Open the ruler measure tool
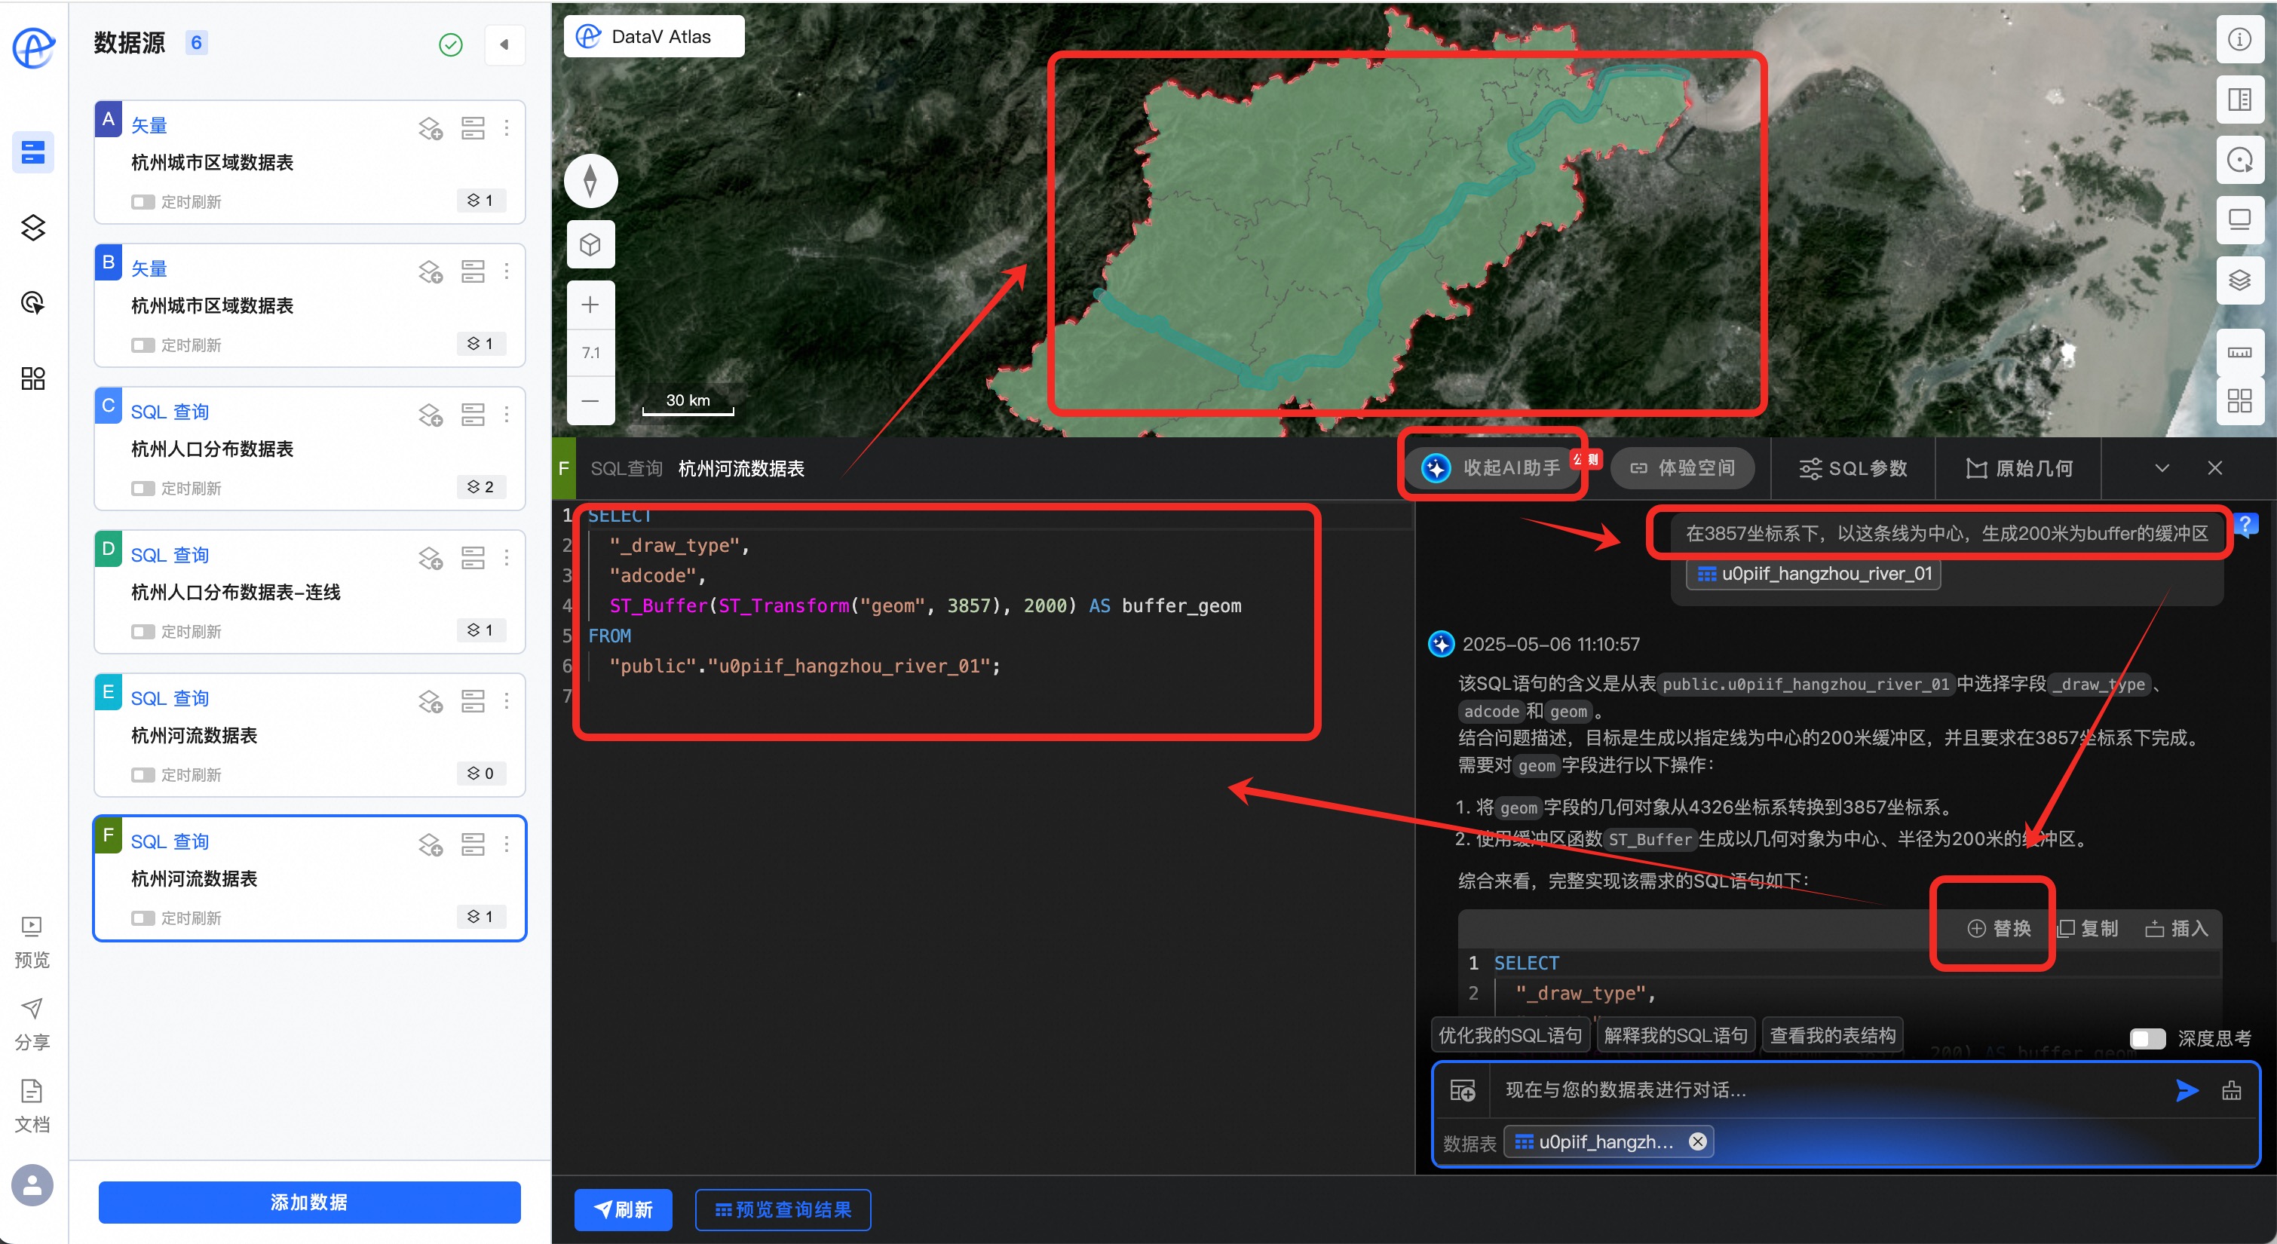Viewport: 2277px width, 1244px height. click(x=2239, y=352)
